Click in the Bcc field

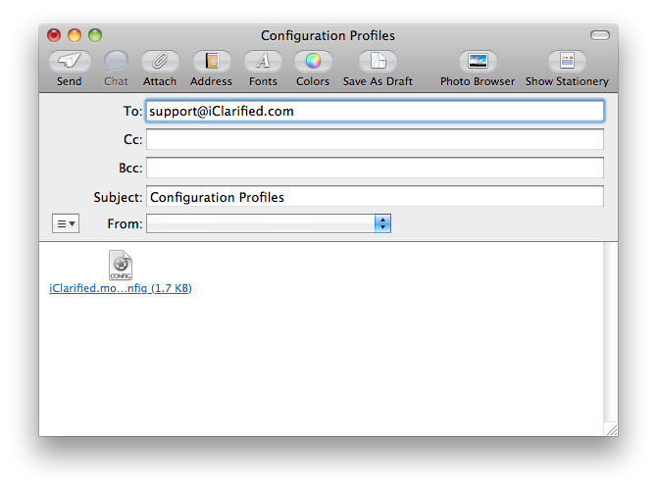[375, 169]
